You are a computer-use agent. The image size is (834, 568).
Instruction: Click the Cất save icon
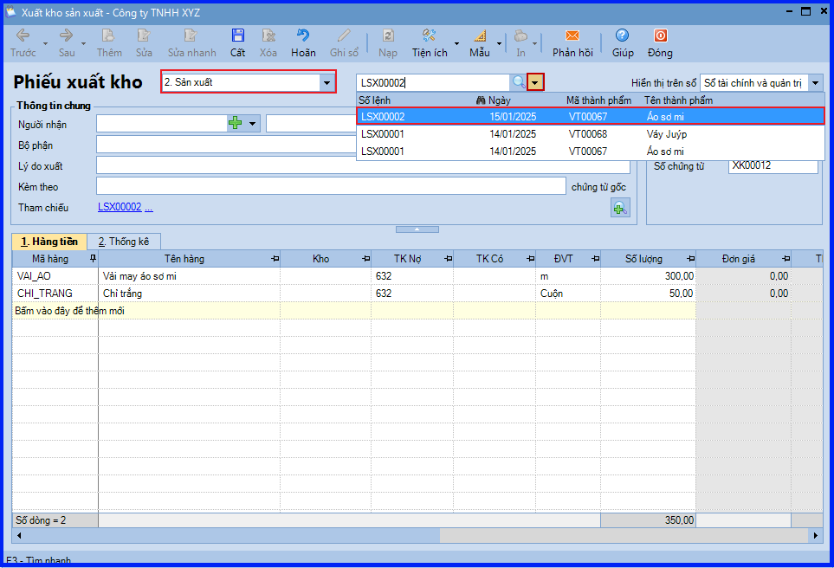(x=238, y=35)
